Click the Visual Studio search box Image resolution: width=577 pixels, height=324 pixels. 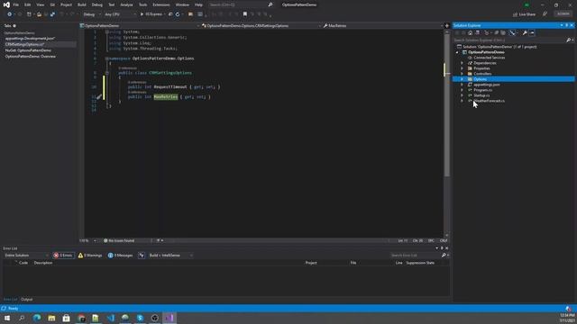click(x=241, y=4)
